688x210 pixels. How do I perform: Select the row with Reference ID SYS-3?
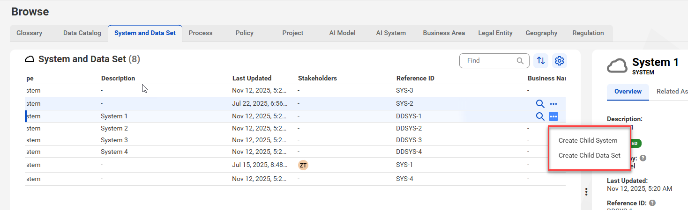click(x=295, y=91)
